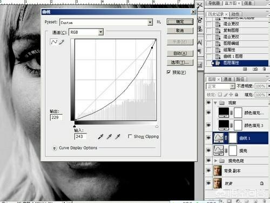Open the 通道 RGB channel dropdown
Viewport: 270px width, 203px height.
[86, 32]
